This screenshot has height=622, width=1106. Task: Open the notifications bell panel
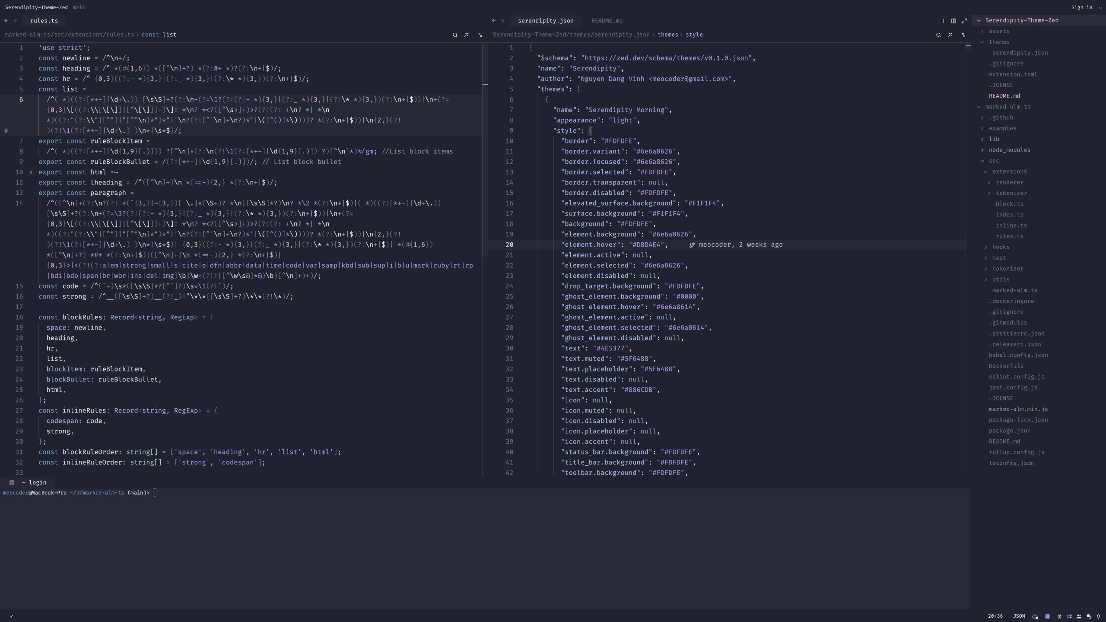1098,616
